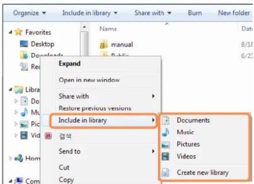
Task: Click the Downloads folder icon
Action: tap(24, 55)
